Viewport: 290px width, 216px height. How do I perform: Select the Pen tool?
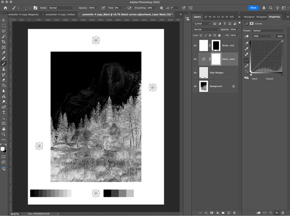pyautogui.click(x=3, y=107)
